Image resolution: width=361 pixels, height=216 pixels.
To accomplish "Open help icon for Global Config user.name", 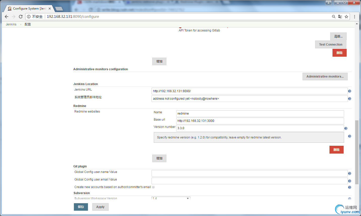I will point(350,173).
